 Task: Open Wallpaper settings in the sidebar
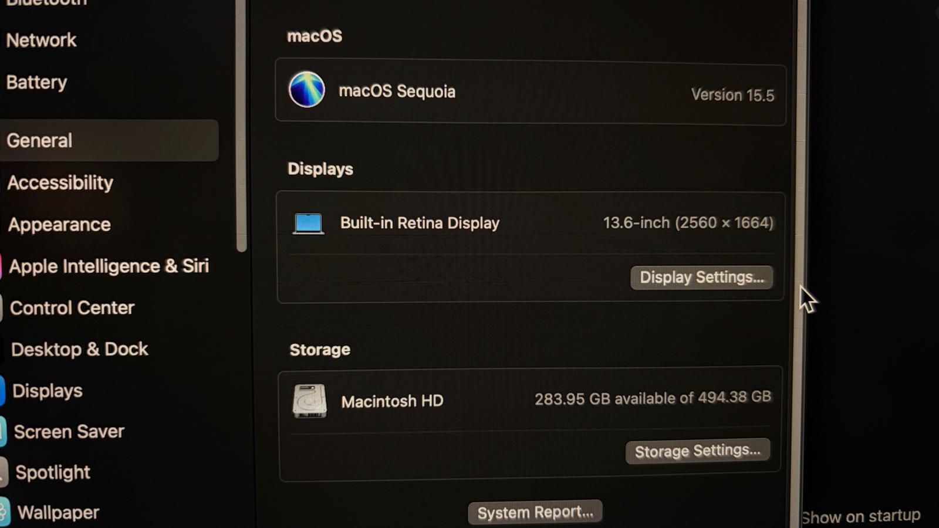58,513
